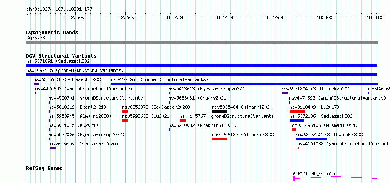Open the nsv6555923 (Sedlazeck2020) variant
This screenshot has height=183, width=390.
(x=67, y=79)
